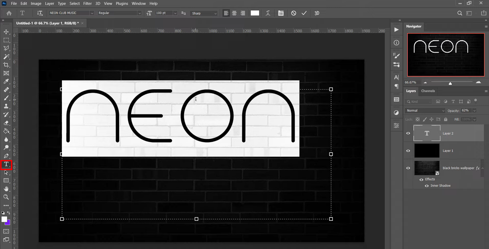The height and width of the screenshot is (249, 489).
Task: Click the foreground color swatch
Action: point(4,219)
